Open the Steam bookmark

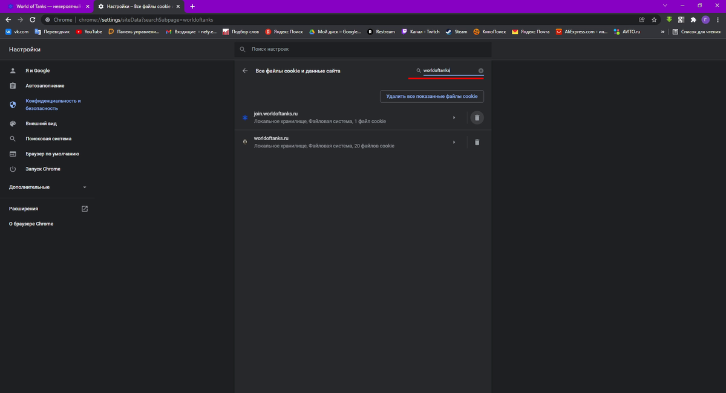point(457,31)
